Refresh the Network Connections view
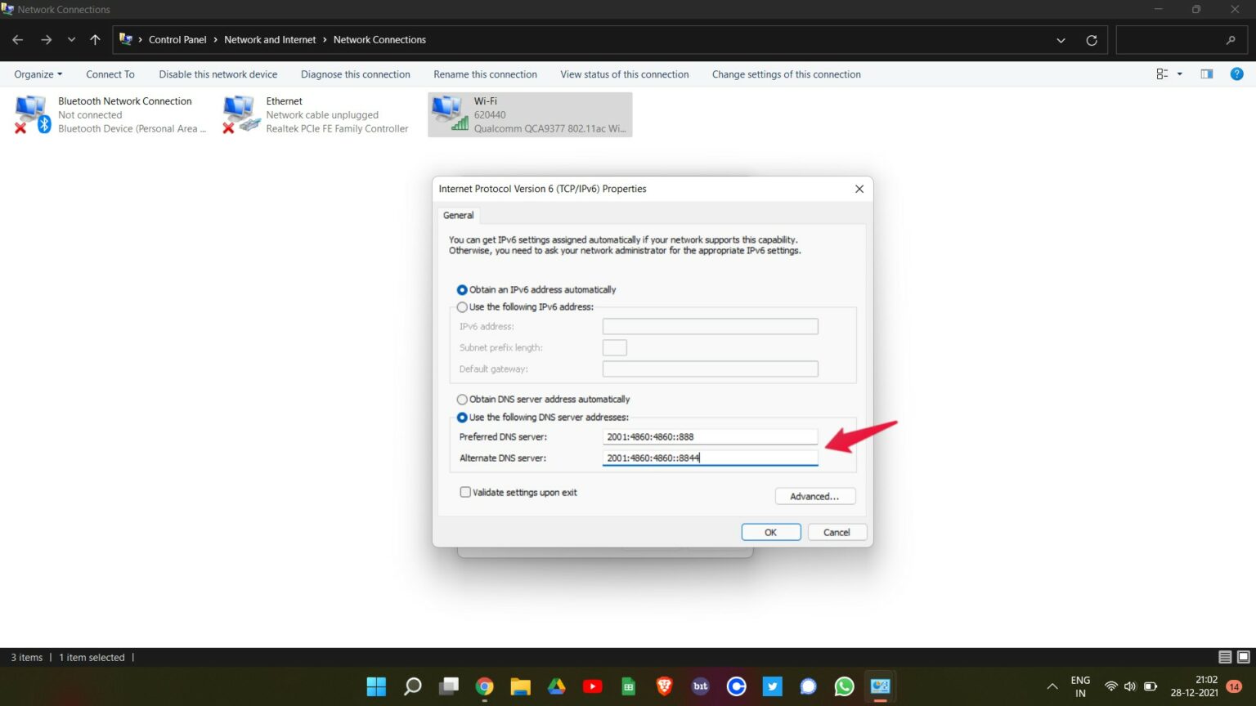This screenshot has width=1256, height=706. click(1091, 39)
